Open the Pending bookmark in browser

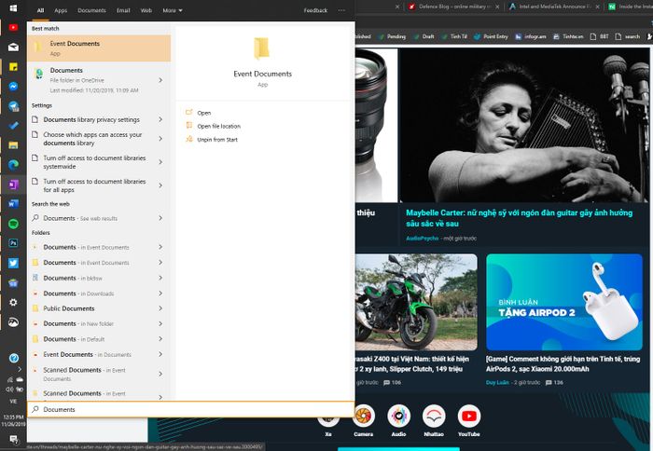[392, 36]
